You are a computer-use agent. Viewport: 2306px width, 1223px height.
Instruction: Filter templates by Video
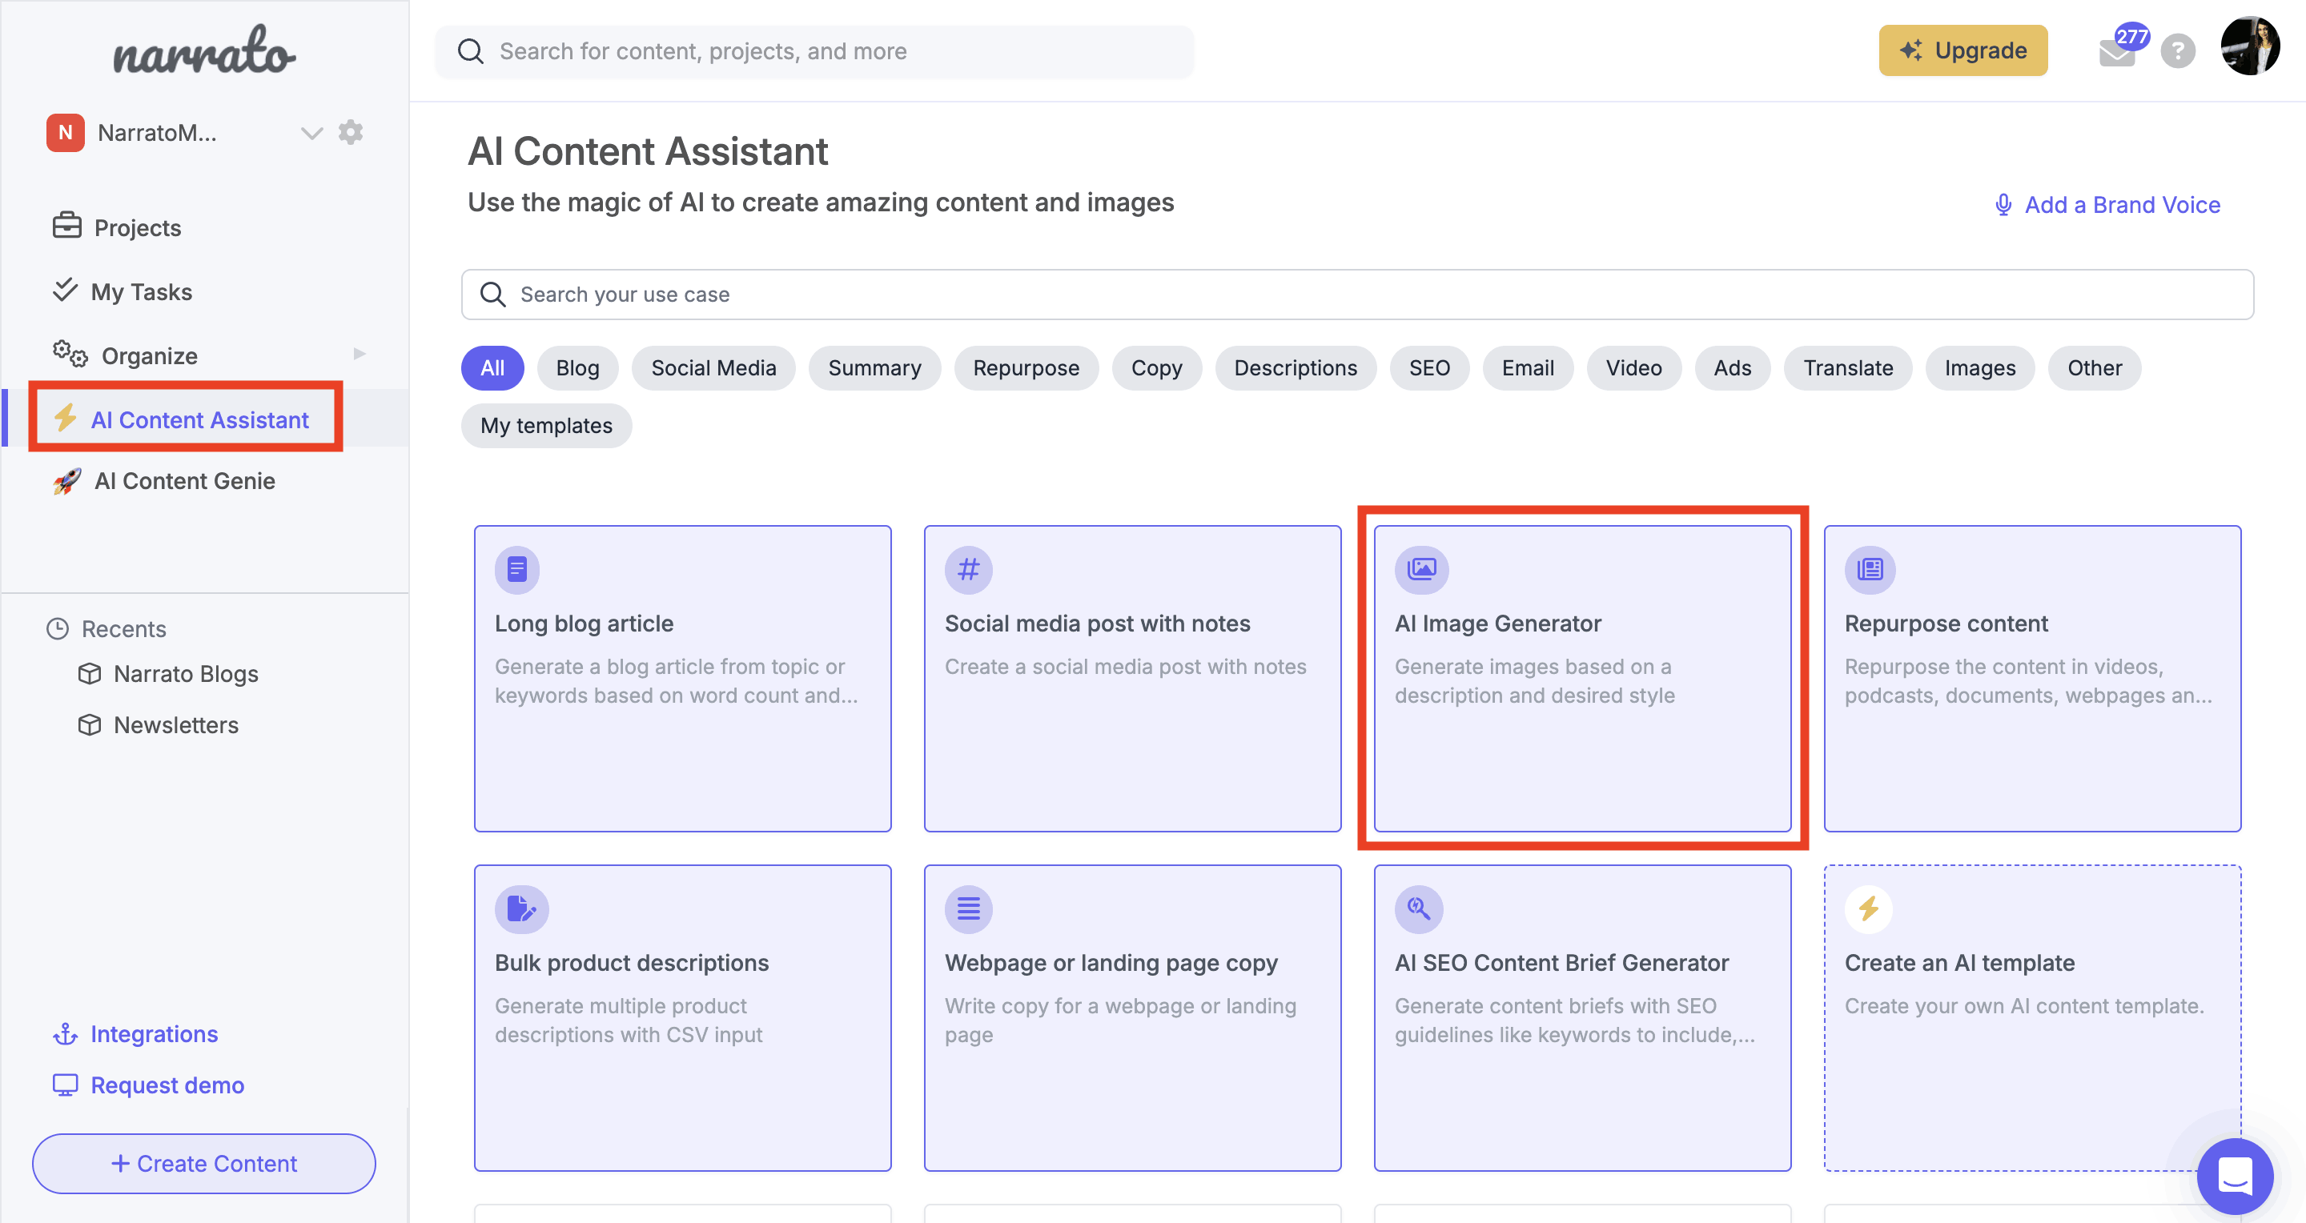click(x=1633, y=367)
